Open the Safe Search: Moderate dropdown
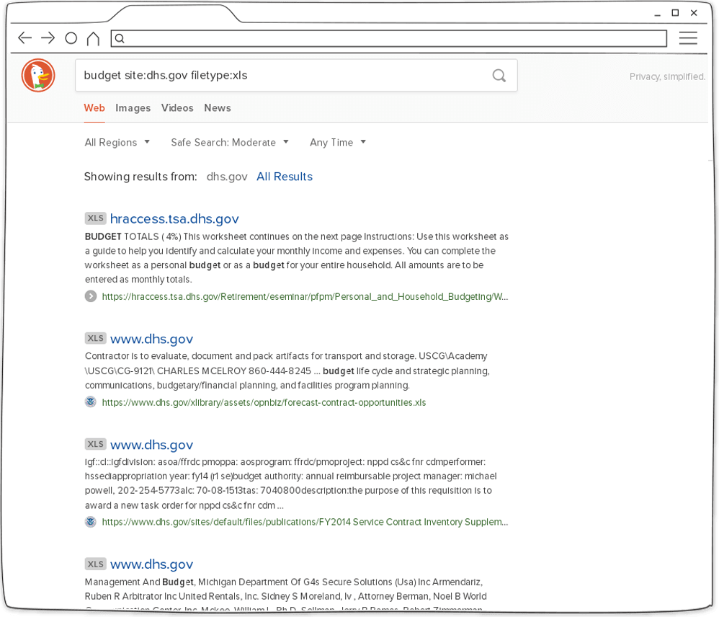Viewport: 719px width, 617px height. pos(230,142)
